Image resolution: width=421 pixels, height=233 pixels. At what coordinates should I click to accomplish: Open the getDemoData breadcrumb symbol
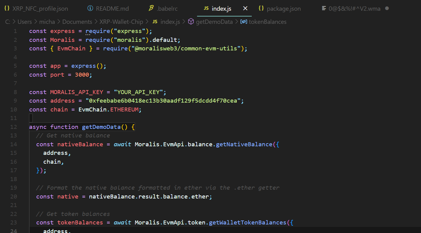(214, 22)
